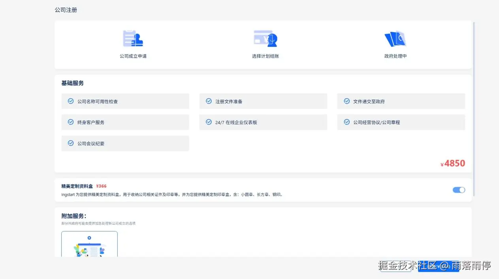The height and width of the screenshot is (279, 499).
Task: Click the 公司会议纪要 service text
Action: click(91, 143)
